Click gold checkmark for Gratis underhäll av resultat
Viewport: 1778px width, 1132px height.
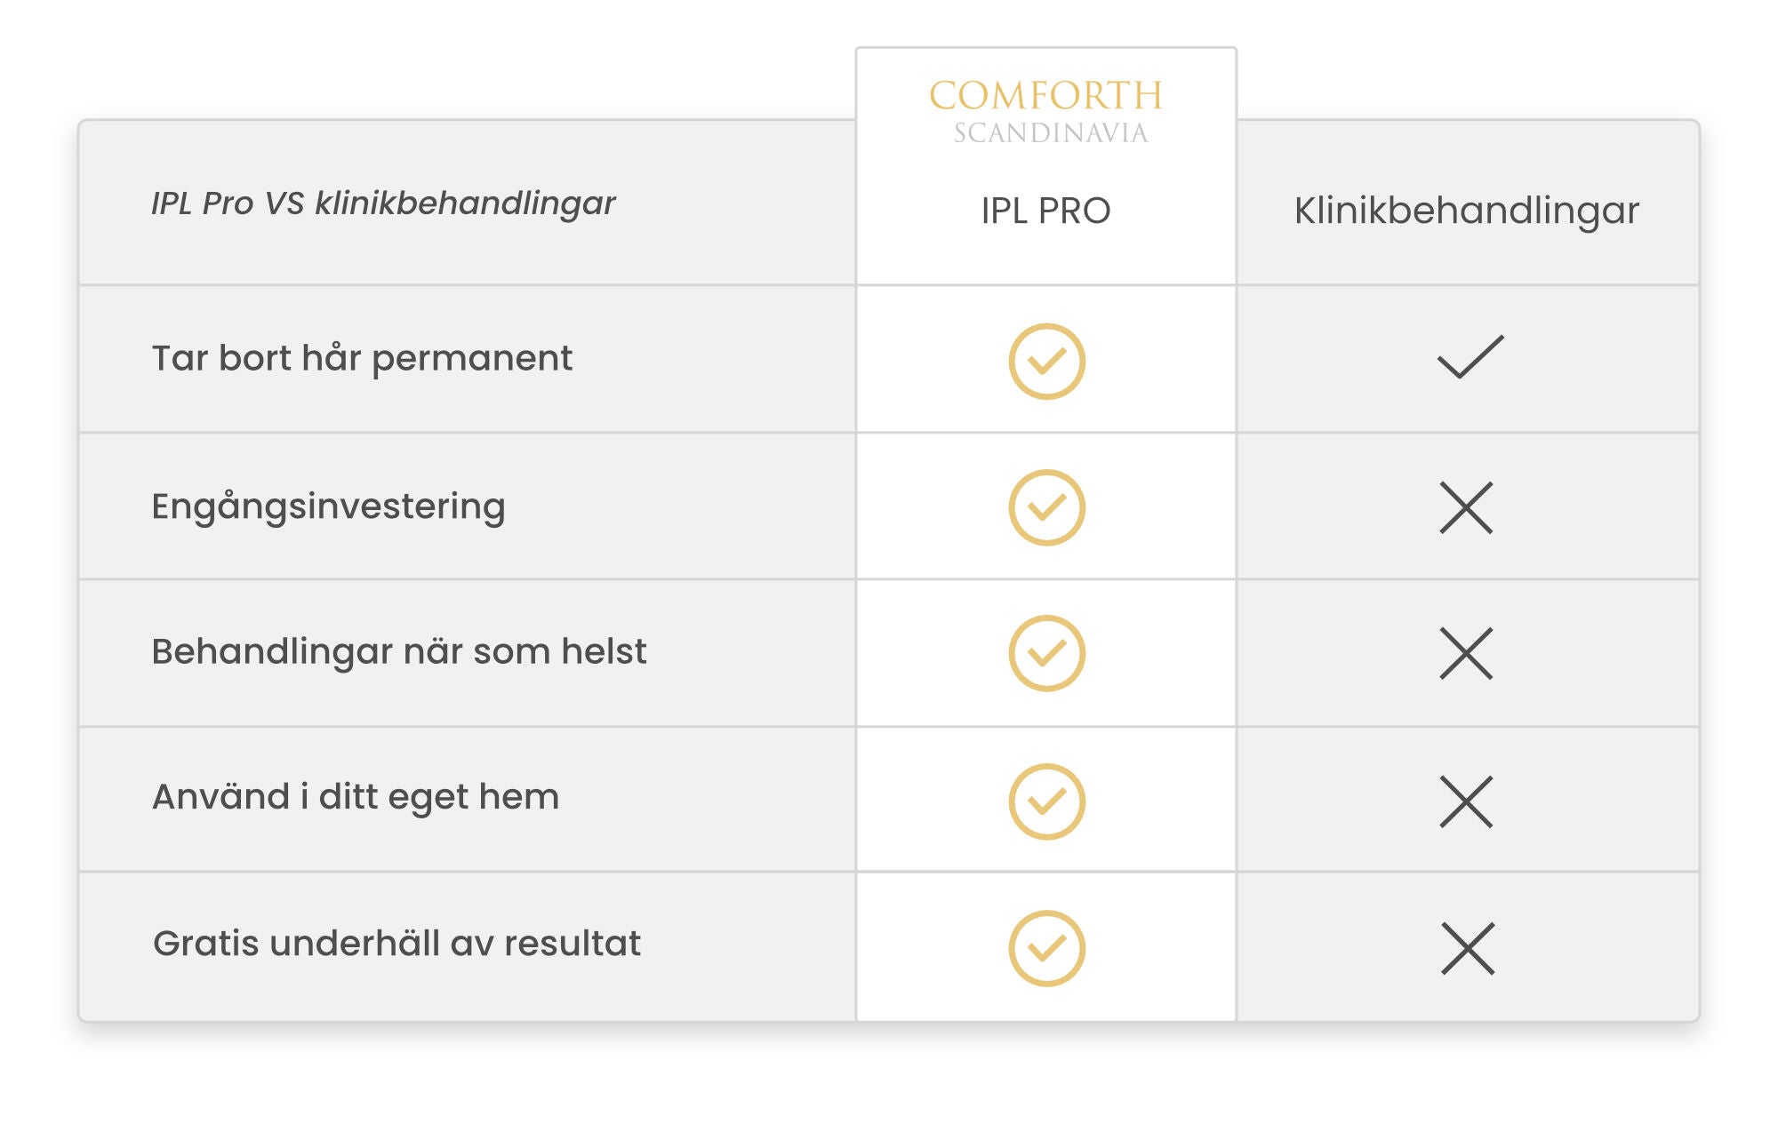pyautogui.click(x=1046, y=948)
